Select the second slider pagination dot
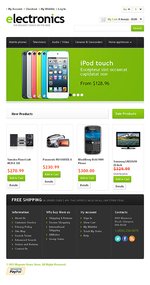The height and width of the screenshot is (285, 150). 74,95
